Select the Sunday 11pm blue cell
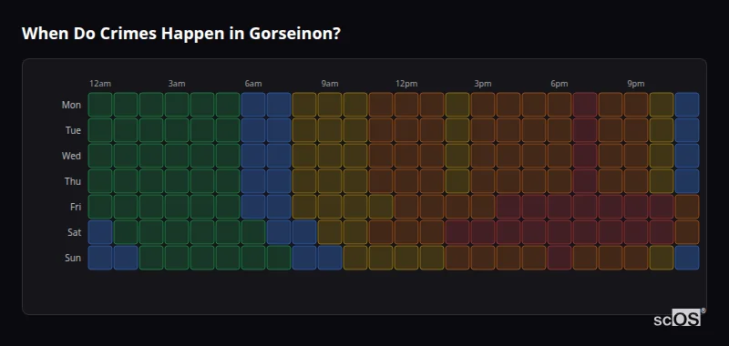This screenshot has height=346, width=729. point(687,258)
